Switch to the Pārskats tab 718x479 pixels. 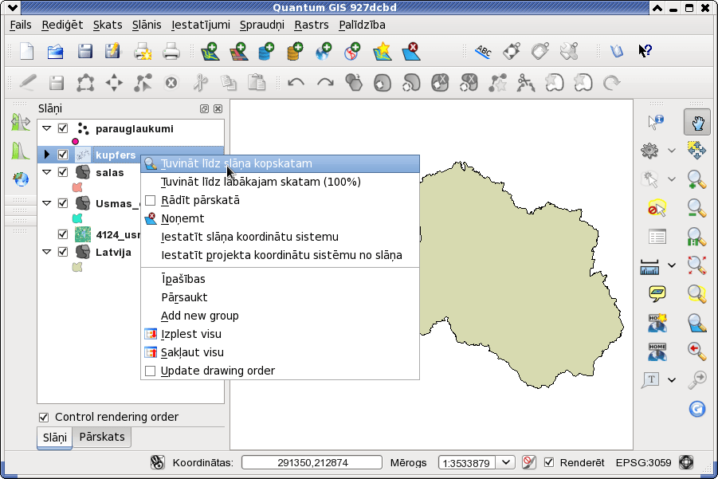pyautogui.click(x=102, y=437)
